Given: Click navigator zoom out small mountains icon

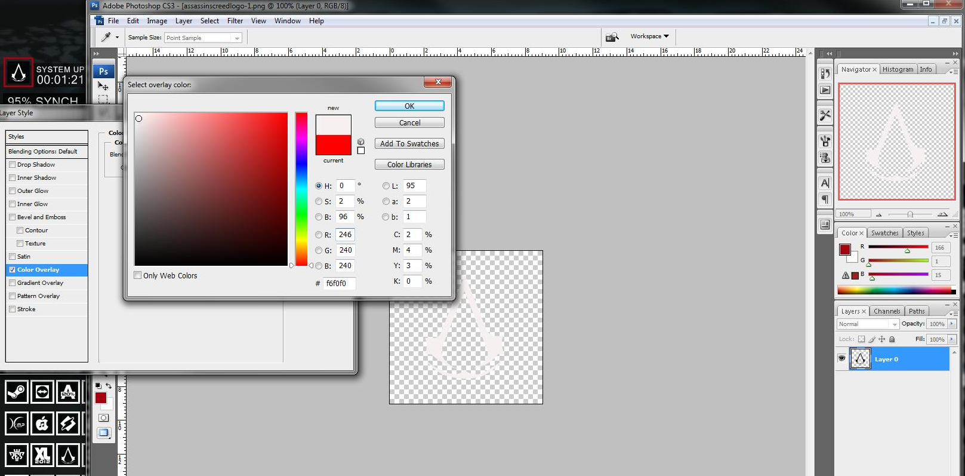Looking at the screenshot, I should [x=878, y=214].
